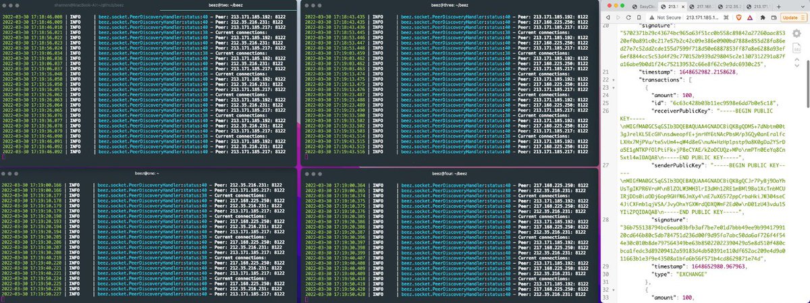810x303 pixels.
Task: Focus the beez@one terminal title bar
Action: [148, 172]
